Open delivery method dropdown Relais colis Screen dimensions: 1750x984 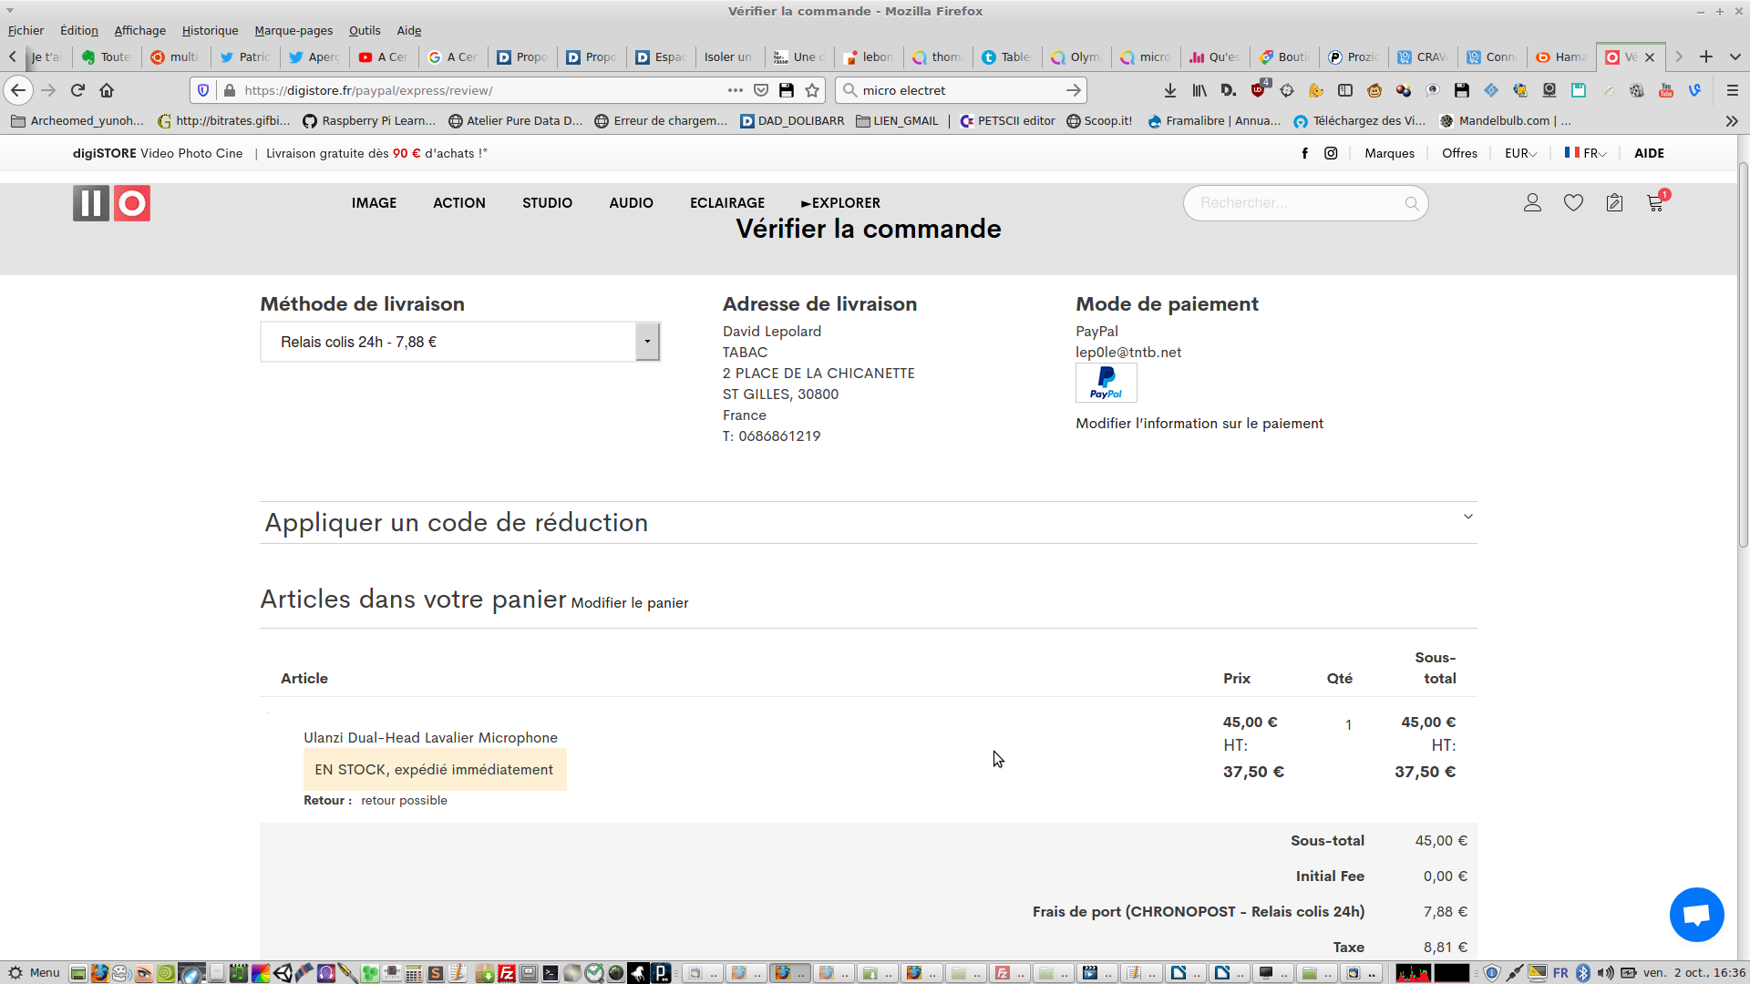459,342
